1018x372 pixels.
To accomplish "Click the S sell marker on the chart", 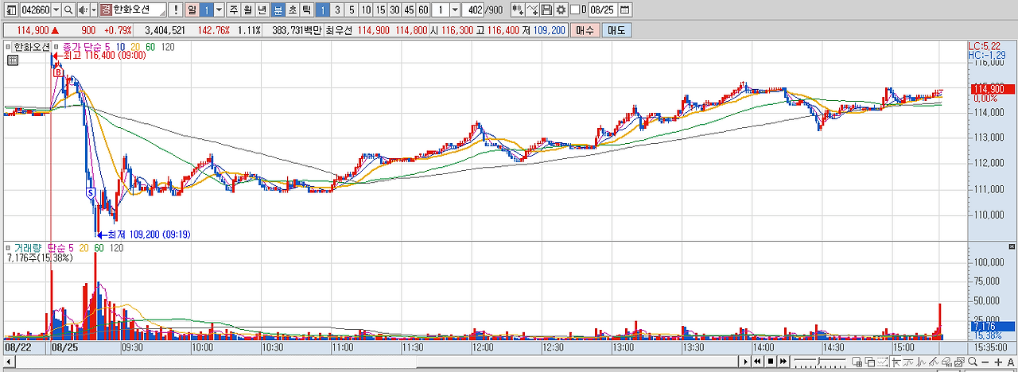I will click(x=91, y=193).
